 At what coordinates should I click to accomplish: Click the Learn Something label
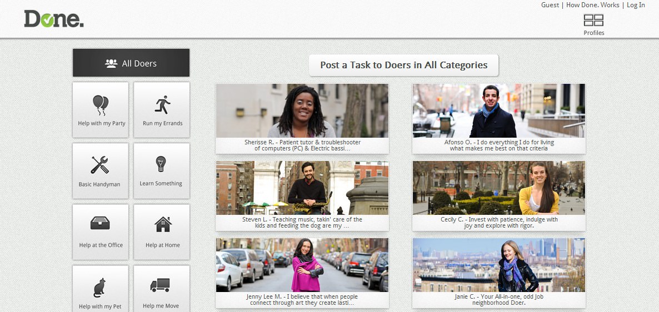[x=161, y=184]
